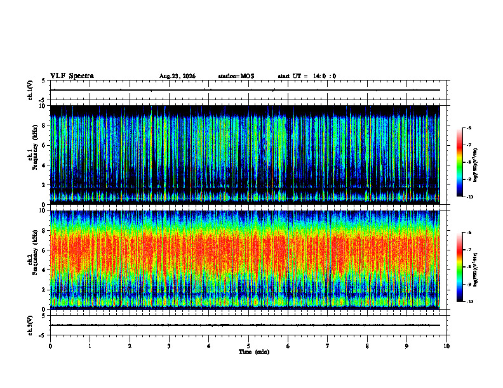The width and height of the screenshot is (503, 388).
Task: Click the time axis tick label "8"
Action: [x=367, y=346]
